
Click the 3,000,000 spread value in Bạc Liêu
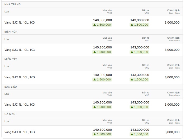coord(172,105)
